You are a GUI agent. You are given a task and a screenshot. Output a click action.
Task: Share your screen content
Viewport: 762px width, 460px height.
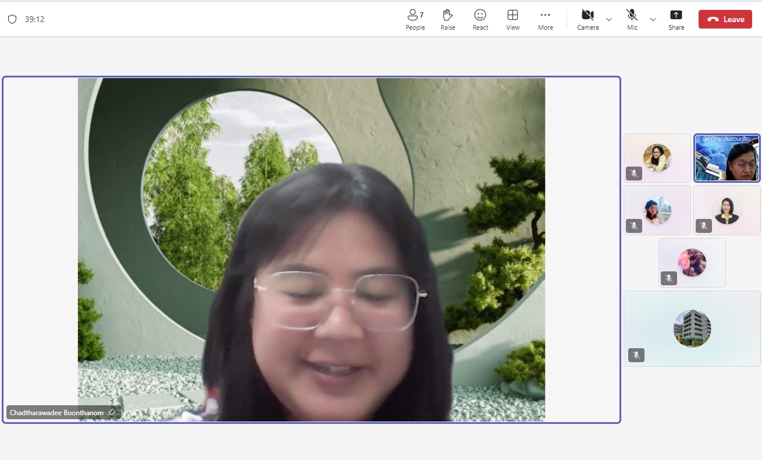point(676,19)
